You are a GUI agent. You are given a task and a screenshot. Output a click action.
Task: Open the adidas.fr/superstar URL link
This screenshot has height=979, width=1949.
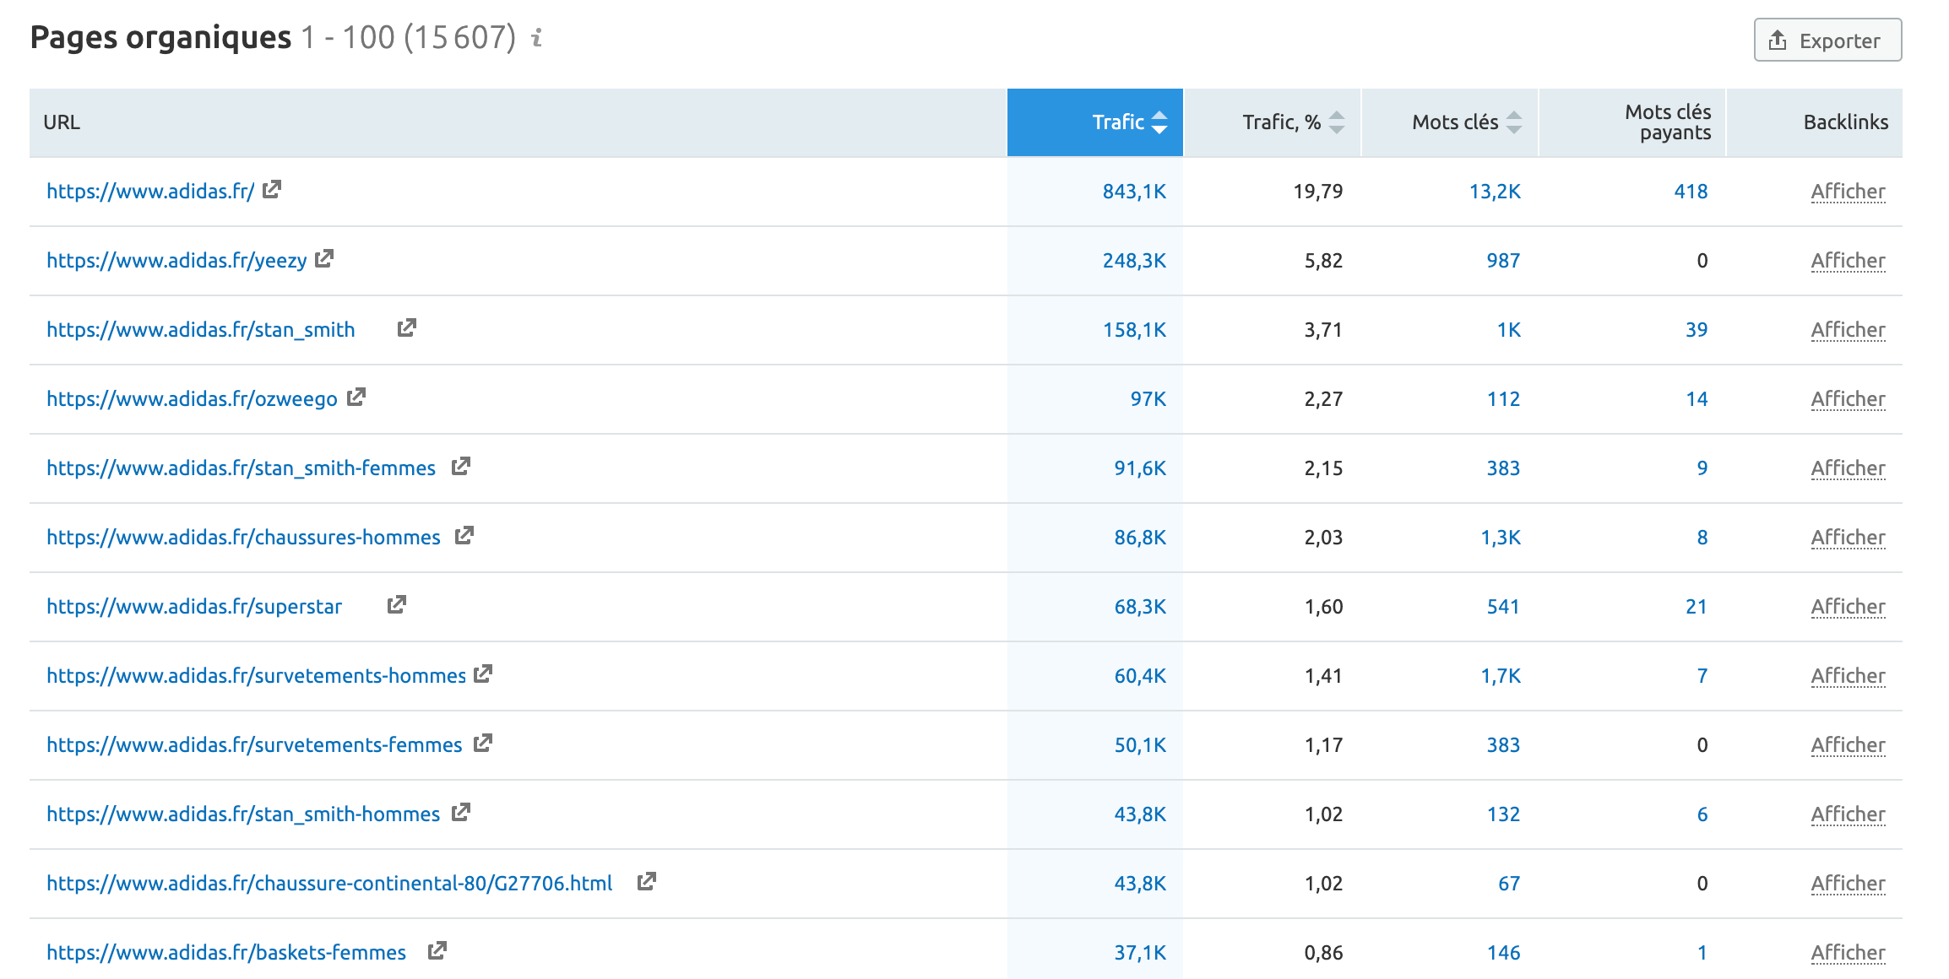pyautogui.click(x=194, y=607)
